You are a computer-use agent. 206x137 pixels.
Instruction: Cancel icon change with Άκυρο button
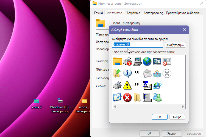177,117
